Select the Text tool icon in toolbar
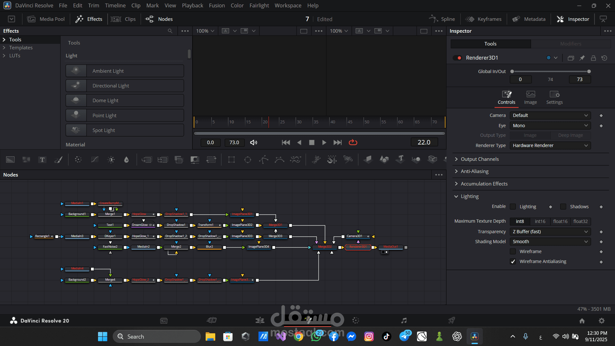This screenshot has height=346, width=615. [42, 160]
